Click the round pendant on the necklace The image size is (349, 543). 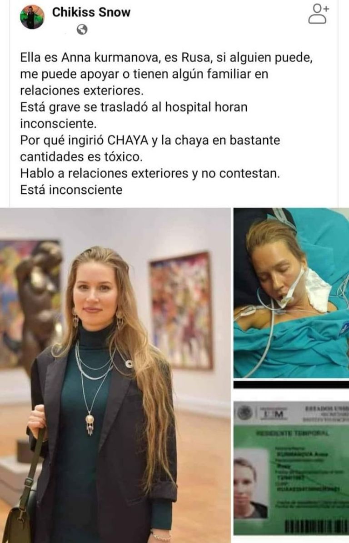tap(90, 420)
